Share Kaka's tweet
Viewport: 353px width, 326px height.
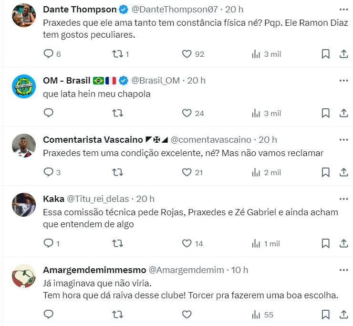(x=343, y=243)
